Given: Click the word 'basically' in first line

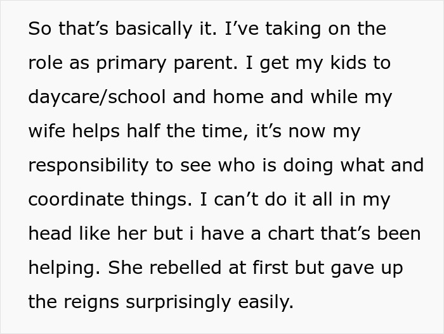Looking at the screenshot, I should pyautogui.click(x=153, y=29).
